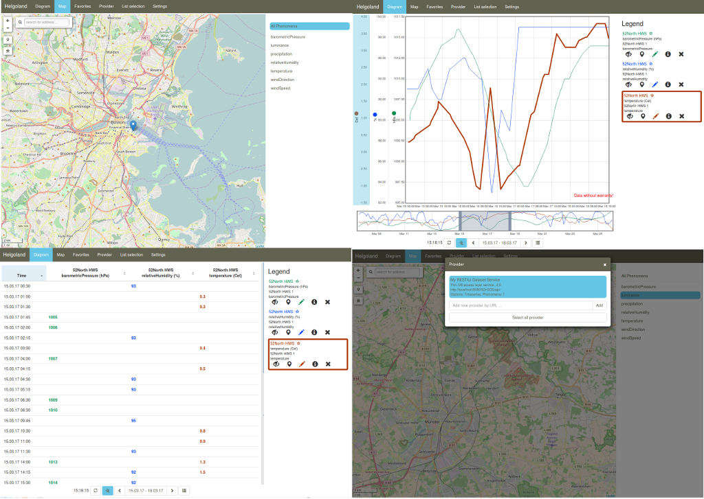Toggle barometricPressure visibility in chart panel legend
Viewport: 704px width, 499px height.
coord(628,54)
